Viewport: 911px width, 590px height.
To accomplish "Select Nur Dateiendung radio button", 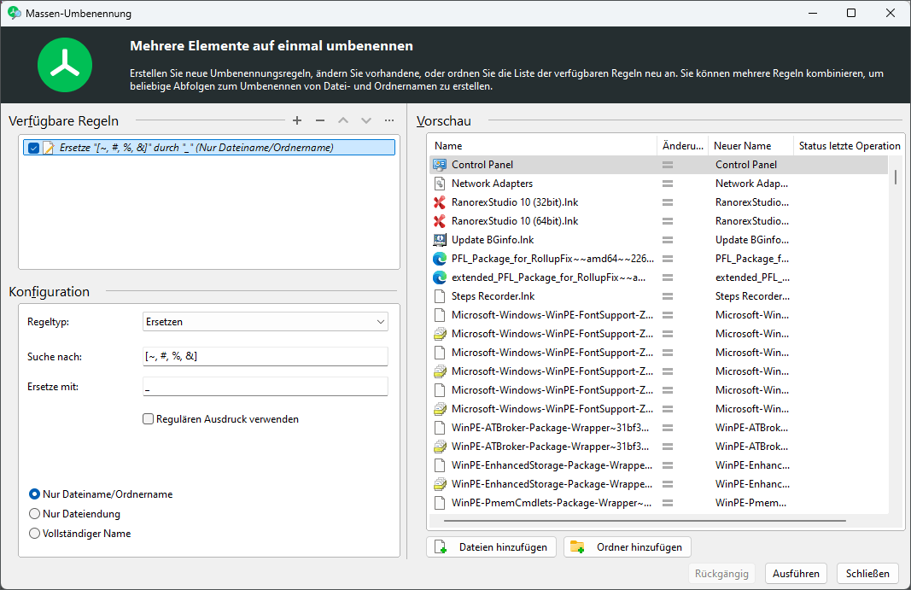I will click(34, 514).
